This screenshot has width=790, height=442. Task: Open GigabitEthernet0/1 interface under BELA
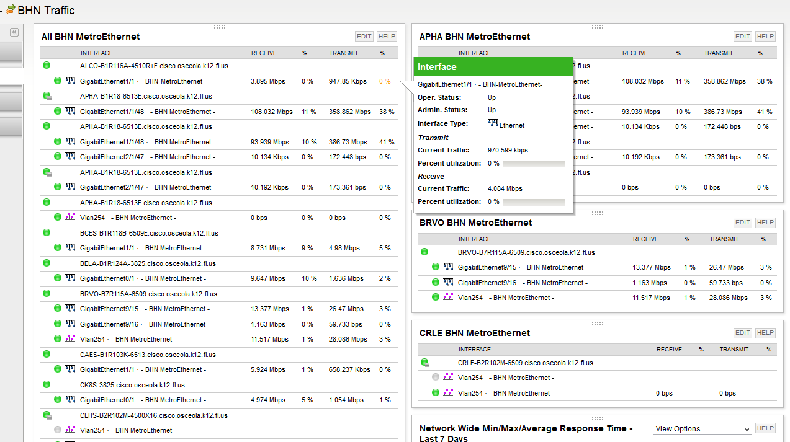coord(143,278)
